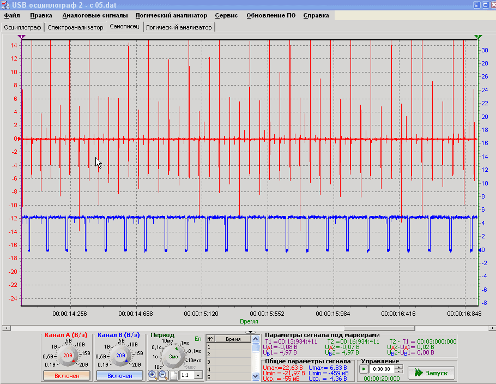Image resolution: width=496 pixels, height=384 pixels.
Task: Toggle Канал B Включен button
Action: [x=119, y=376]
